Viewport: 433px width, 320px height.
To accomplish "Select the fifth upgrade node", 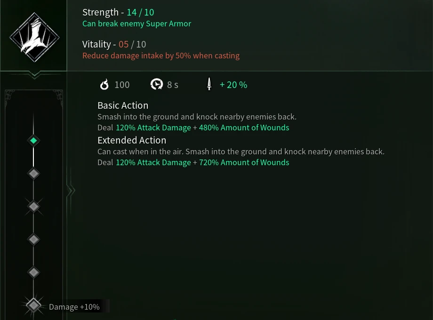I will tap(33, 272).
